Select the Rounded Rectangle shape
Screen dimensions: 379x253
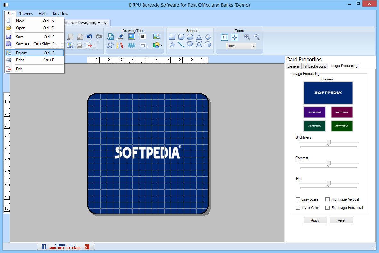click(181, 37)
